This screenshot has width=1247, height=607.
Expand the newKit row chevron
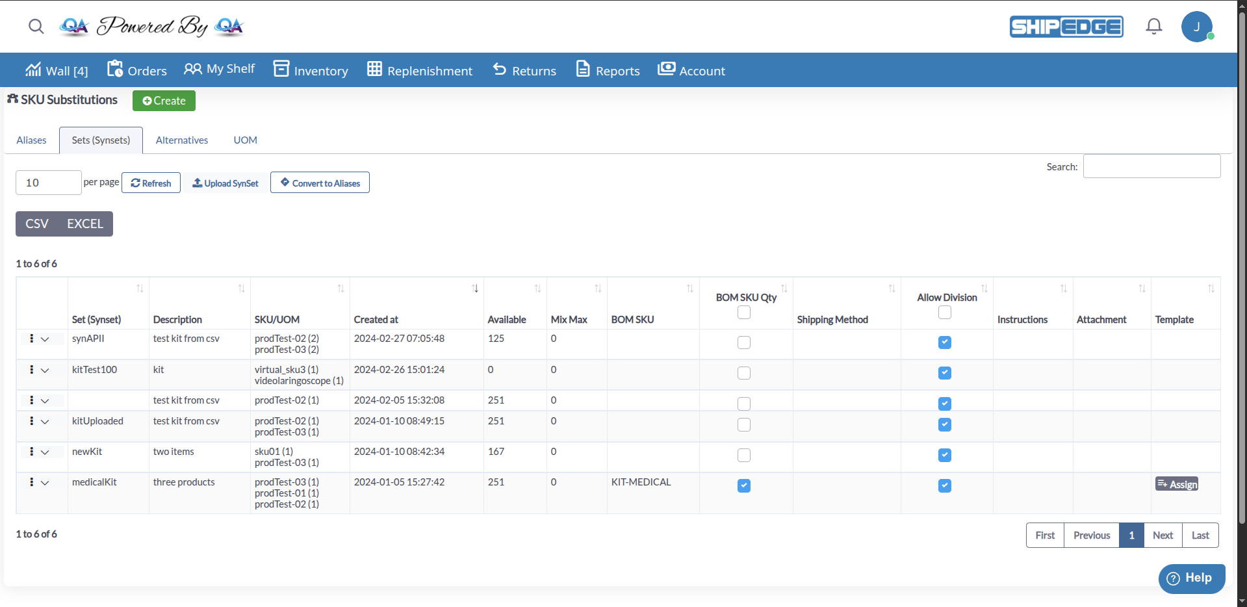45,452
